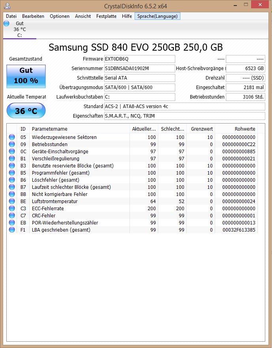Click status orb for Nicht korrigierbare Fehler
Screen dimensions: 272x348
(12, 194)
